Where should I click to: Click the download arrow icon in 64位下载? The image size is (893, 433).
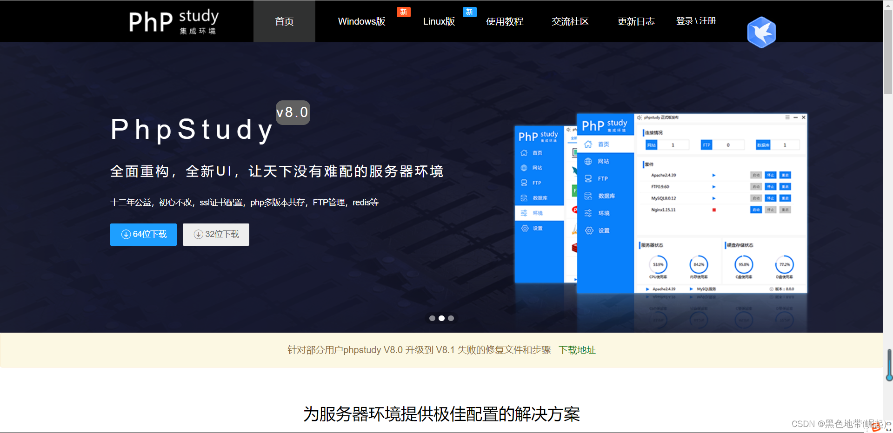126,235
